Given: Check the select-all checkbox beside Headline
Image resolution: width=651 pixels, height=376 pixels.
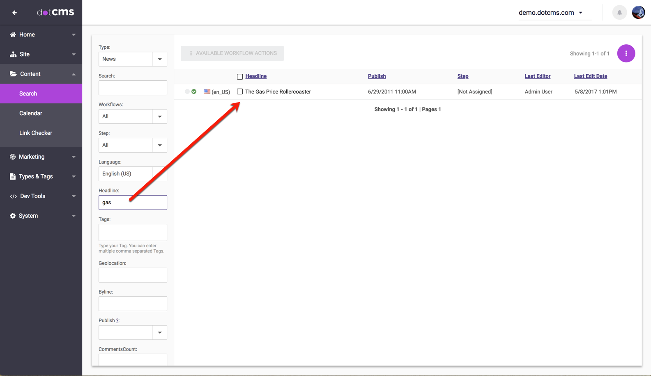Looking at the screenshot, I should [x=240, y=77].
